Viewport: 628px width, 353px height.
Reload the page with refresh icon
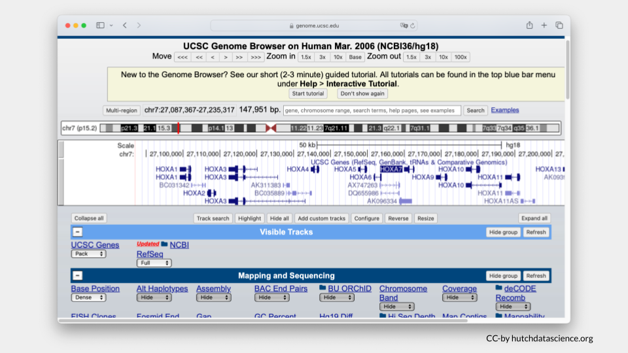413,25
